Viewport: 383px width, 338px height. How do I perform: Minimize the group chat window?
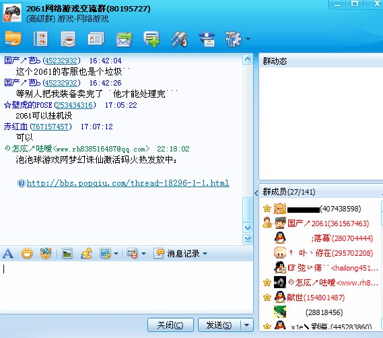coord(337,4)
